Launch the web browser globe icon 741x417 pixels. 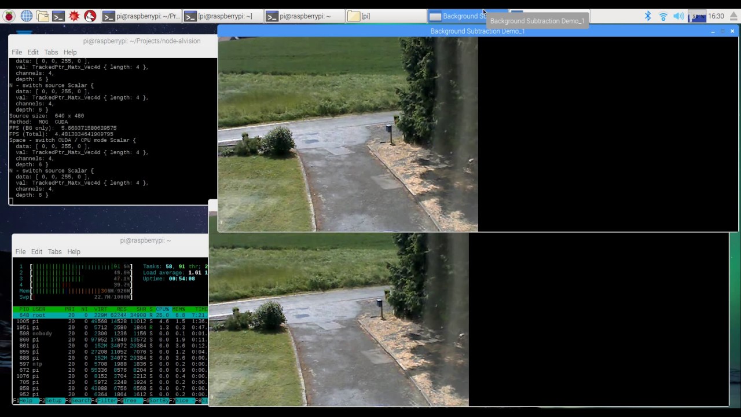tap(26, 16)
